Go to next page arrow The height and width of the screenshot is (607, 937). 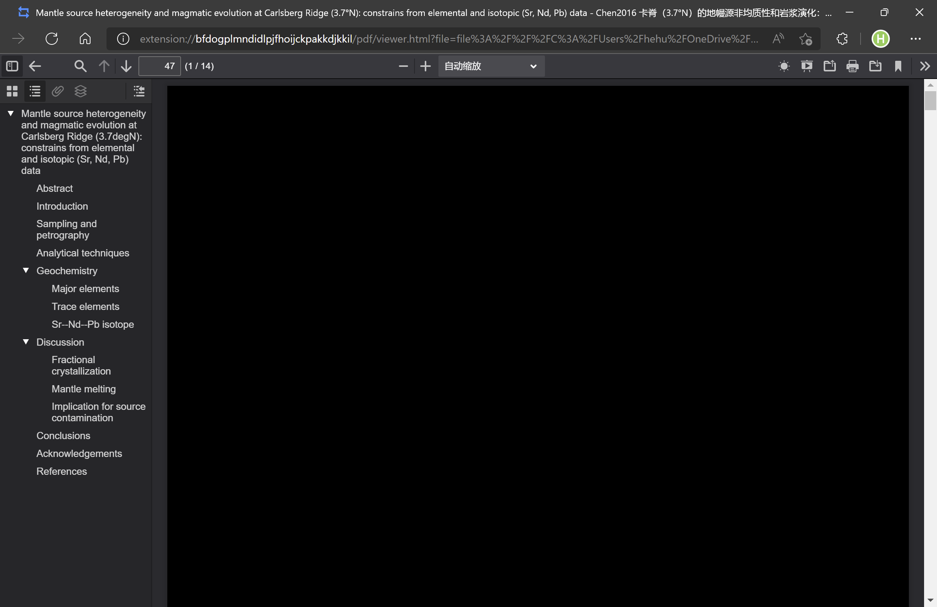tap(126, 66)
